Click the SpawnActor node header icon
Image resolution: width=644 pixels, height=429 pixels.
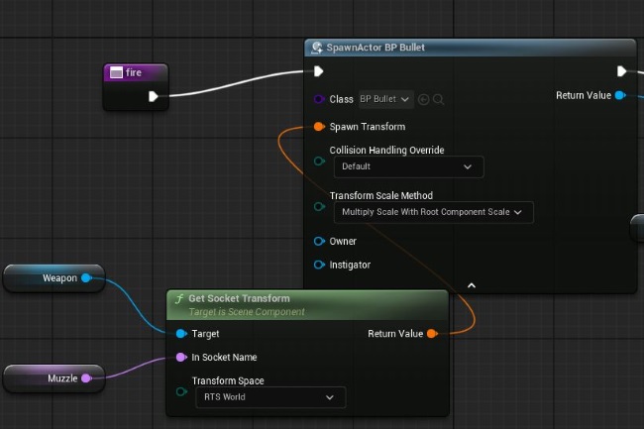(x=317, y=48)
